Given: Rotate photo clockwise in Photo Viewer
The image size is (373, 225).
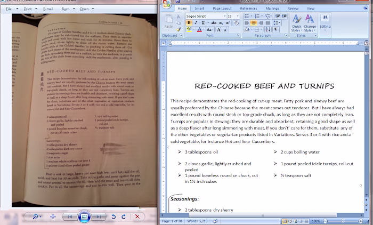Looking at the screenshot, I should coord(124,216).
